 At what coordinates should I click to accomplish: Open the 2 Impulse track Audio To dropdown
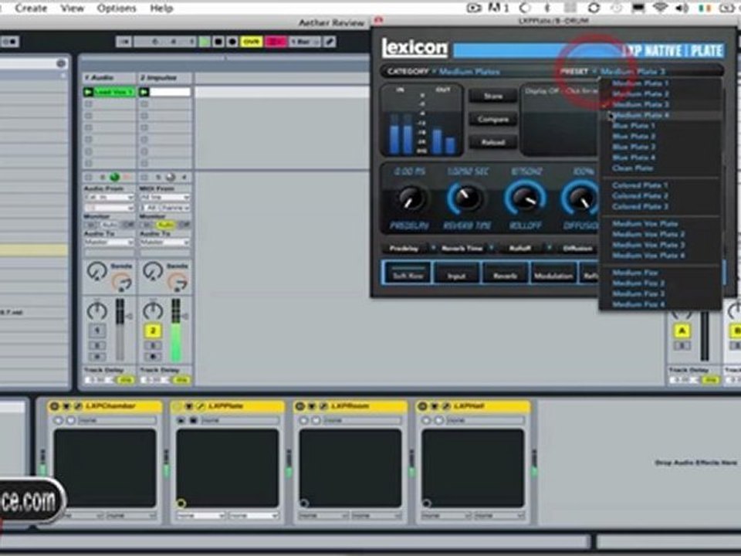pos(165,242)
